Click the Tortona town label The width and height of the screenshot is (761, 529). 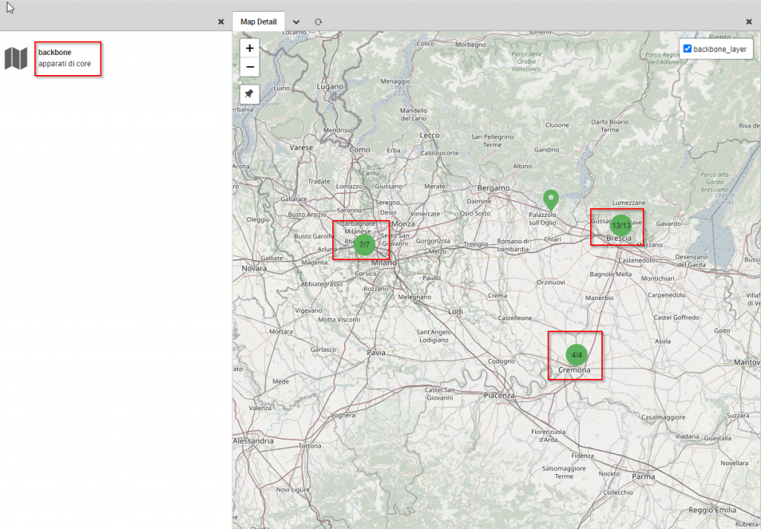(x=310, y=446)
